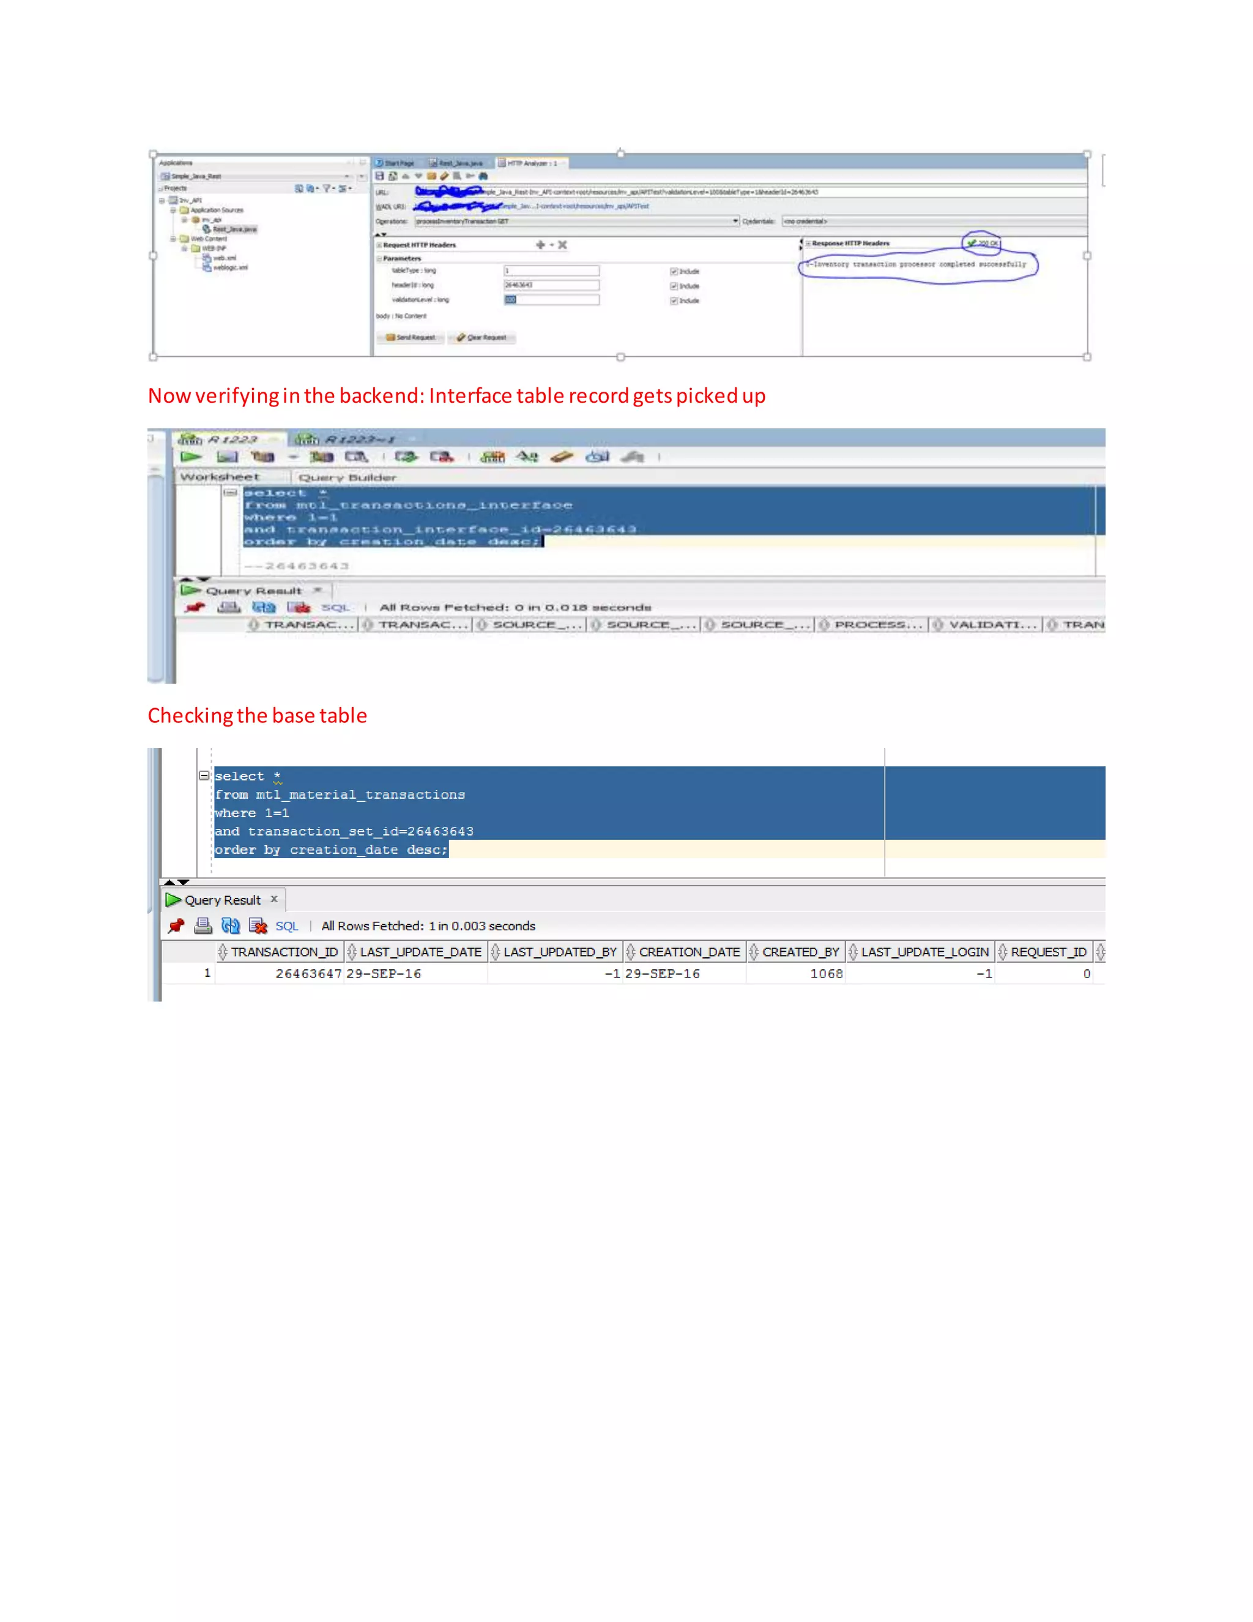This screenshot has width=1253, height=1622.
Task: Click the Save icon in HTTP Analyzer toolbar
Action: [x=380, y=176]
